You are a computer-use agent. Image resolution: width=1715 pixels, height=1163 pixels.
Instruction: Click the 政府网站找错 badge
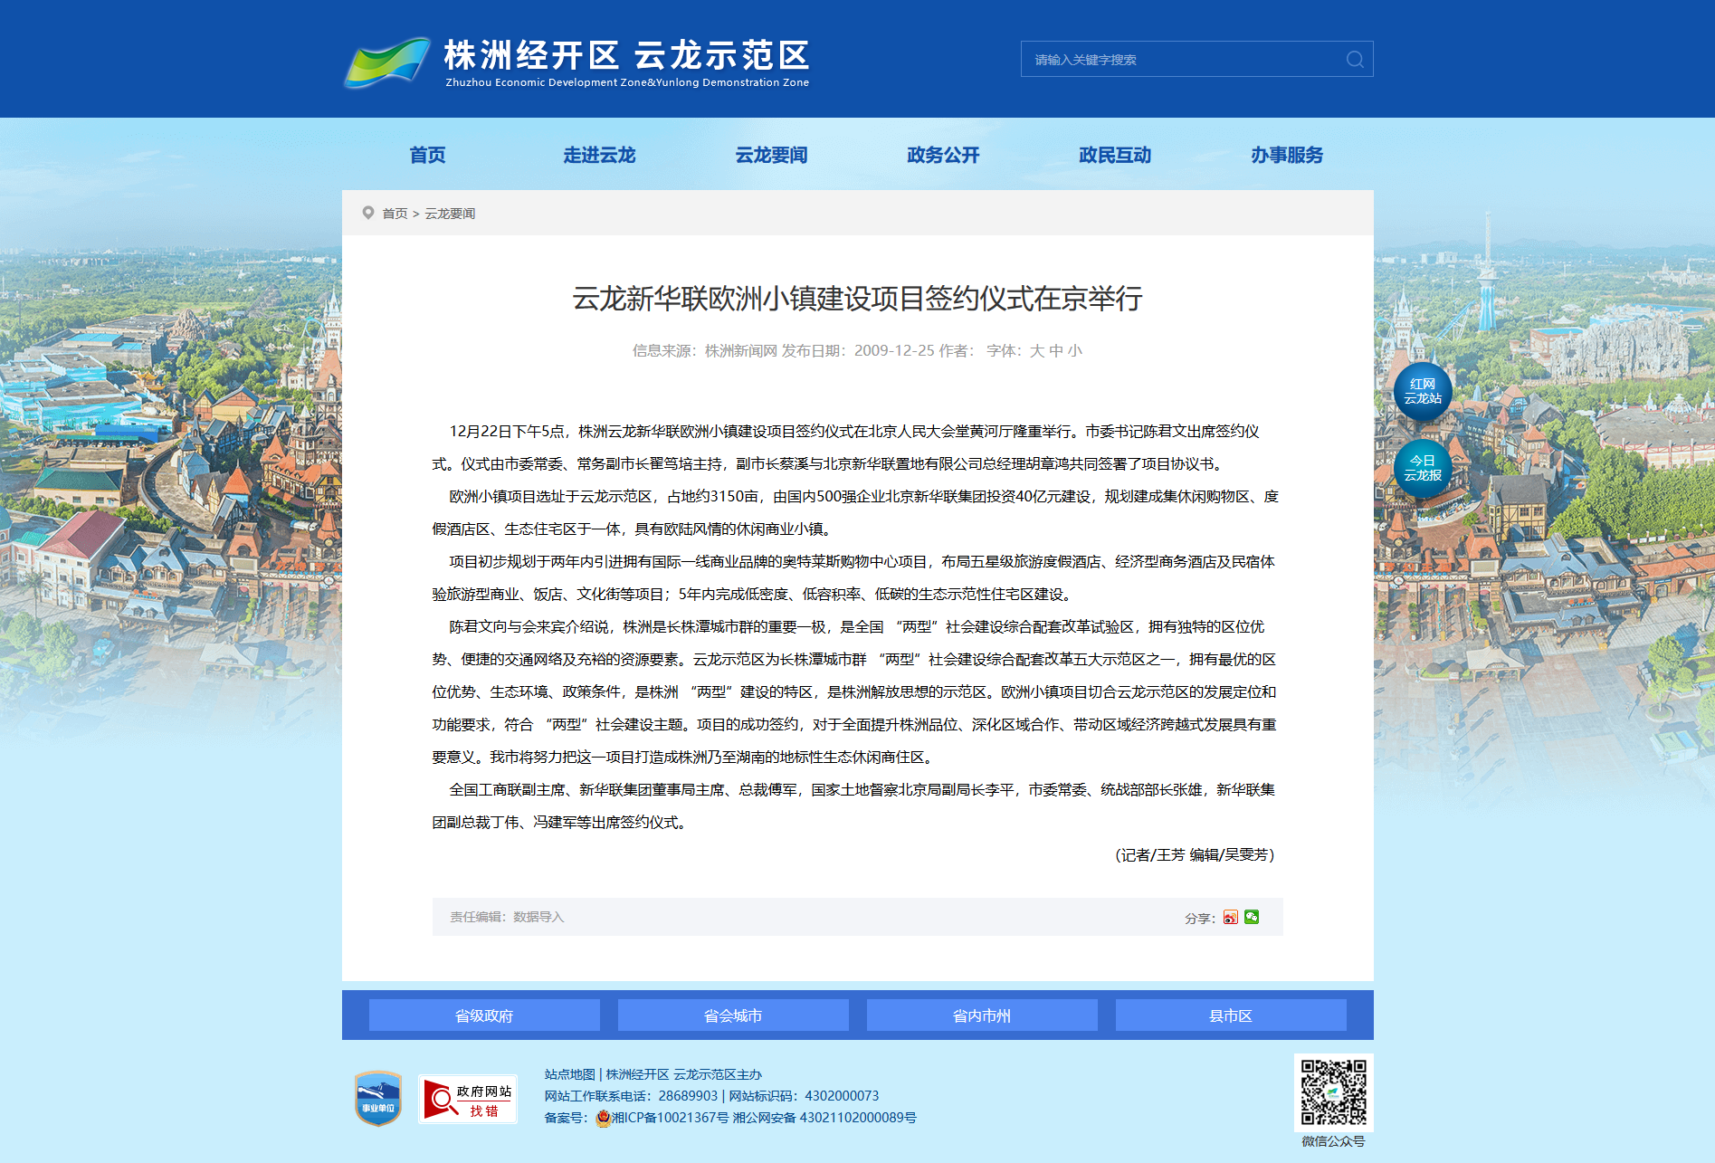click(467, 1100)
